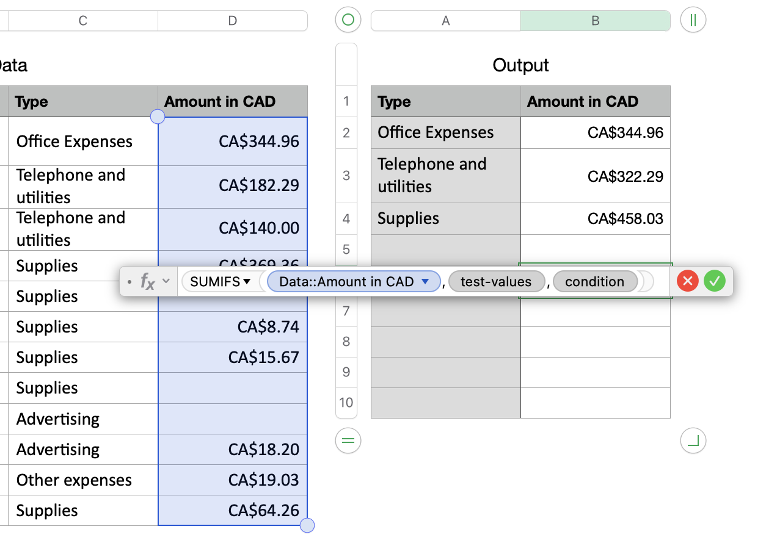Click the fx function icon in formula editor

pos(147,281)
